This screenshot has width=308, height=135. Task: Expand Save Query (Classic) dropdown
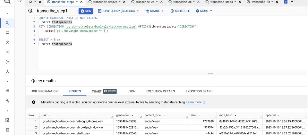click(138, 11)
